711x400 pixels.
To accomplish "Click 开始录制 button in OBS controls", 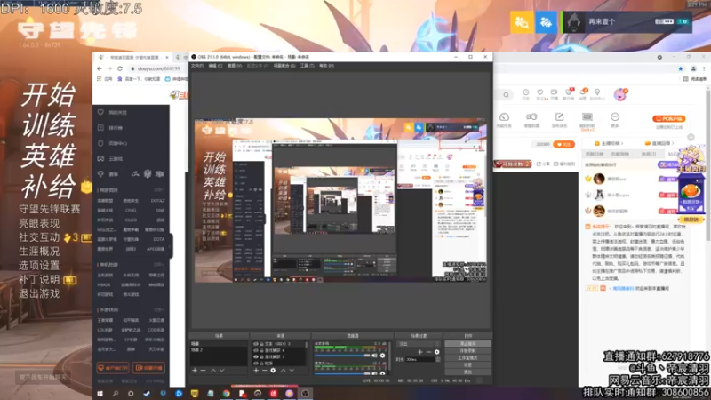I will (468, 350).
